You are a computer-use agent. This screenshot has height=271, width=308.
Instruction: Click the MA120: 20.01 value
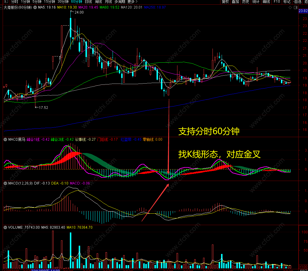tap(132, 7)
